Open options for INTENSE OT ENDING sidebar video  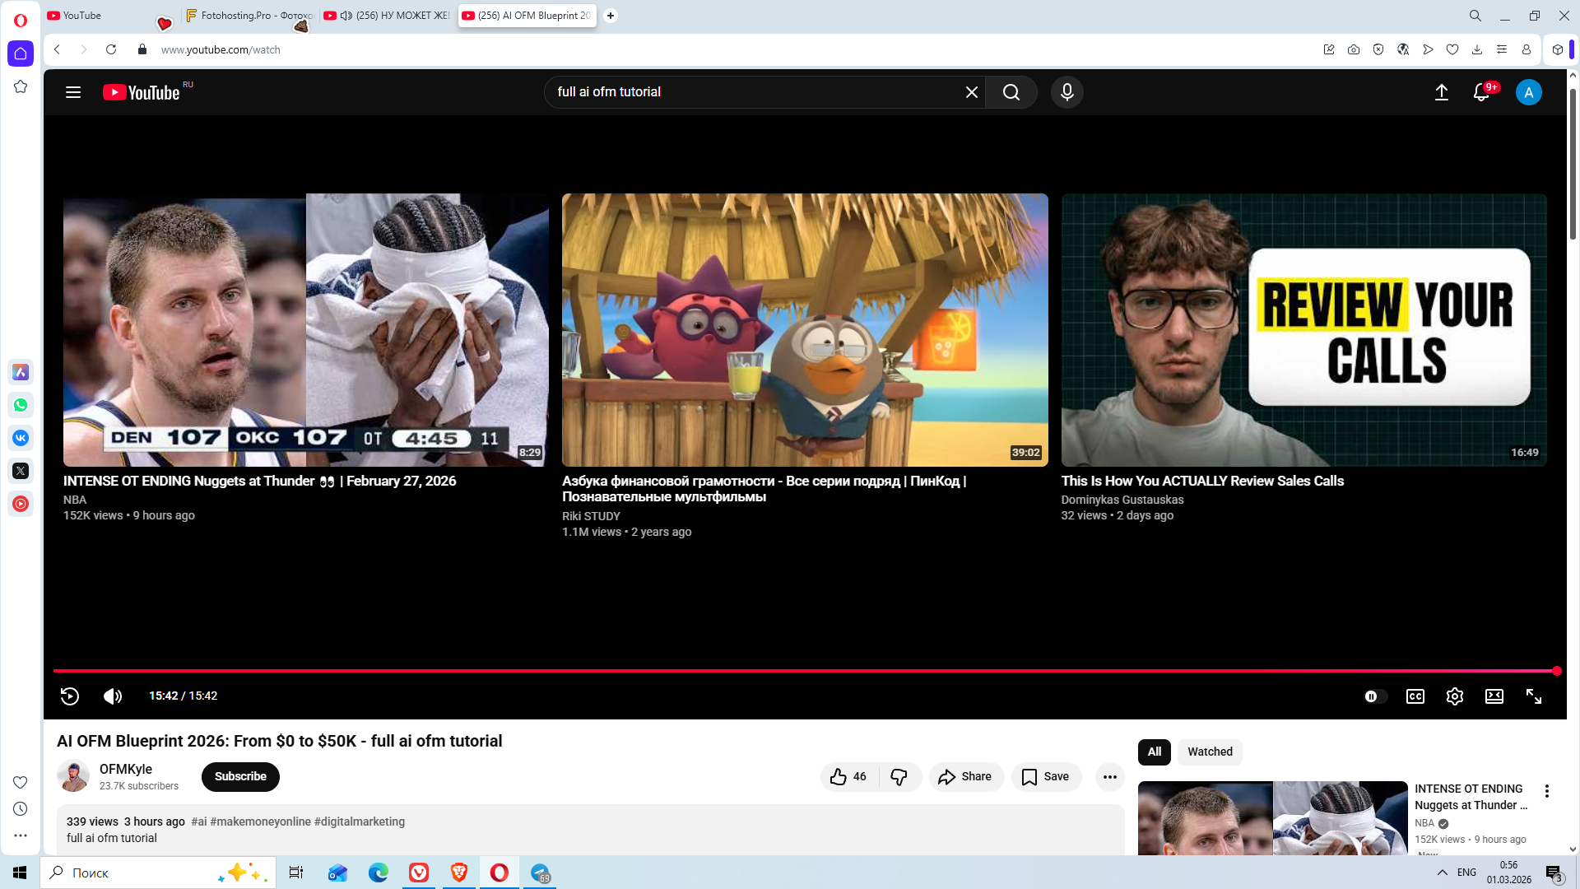click(x=1546, y=791)
